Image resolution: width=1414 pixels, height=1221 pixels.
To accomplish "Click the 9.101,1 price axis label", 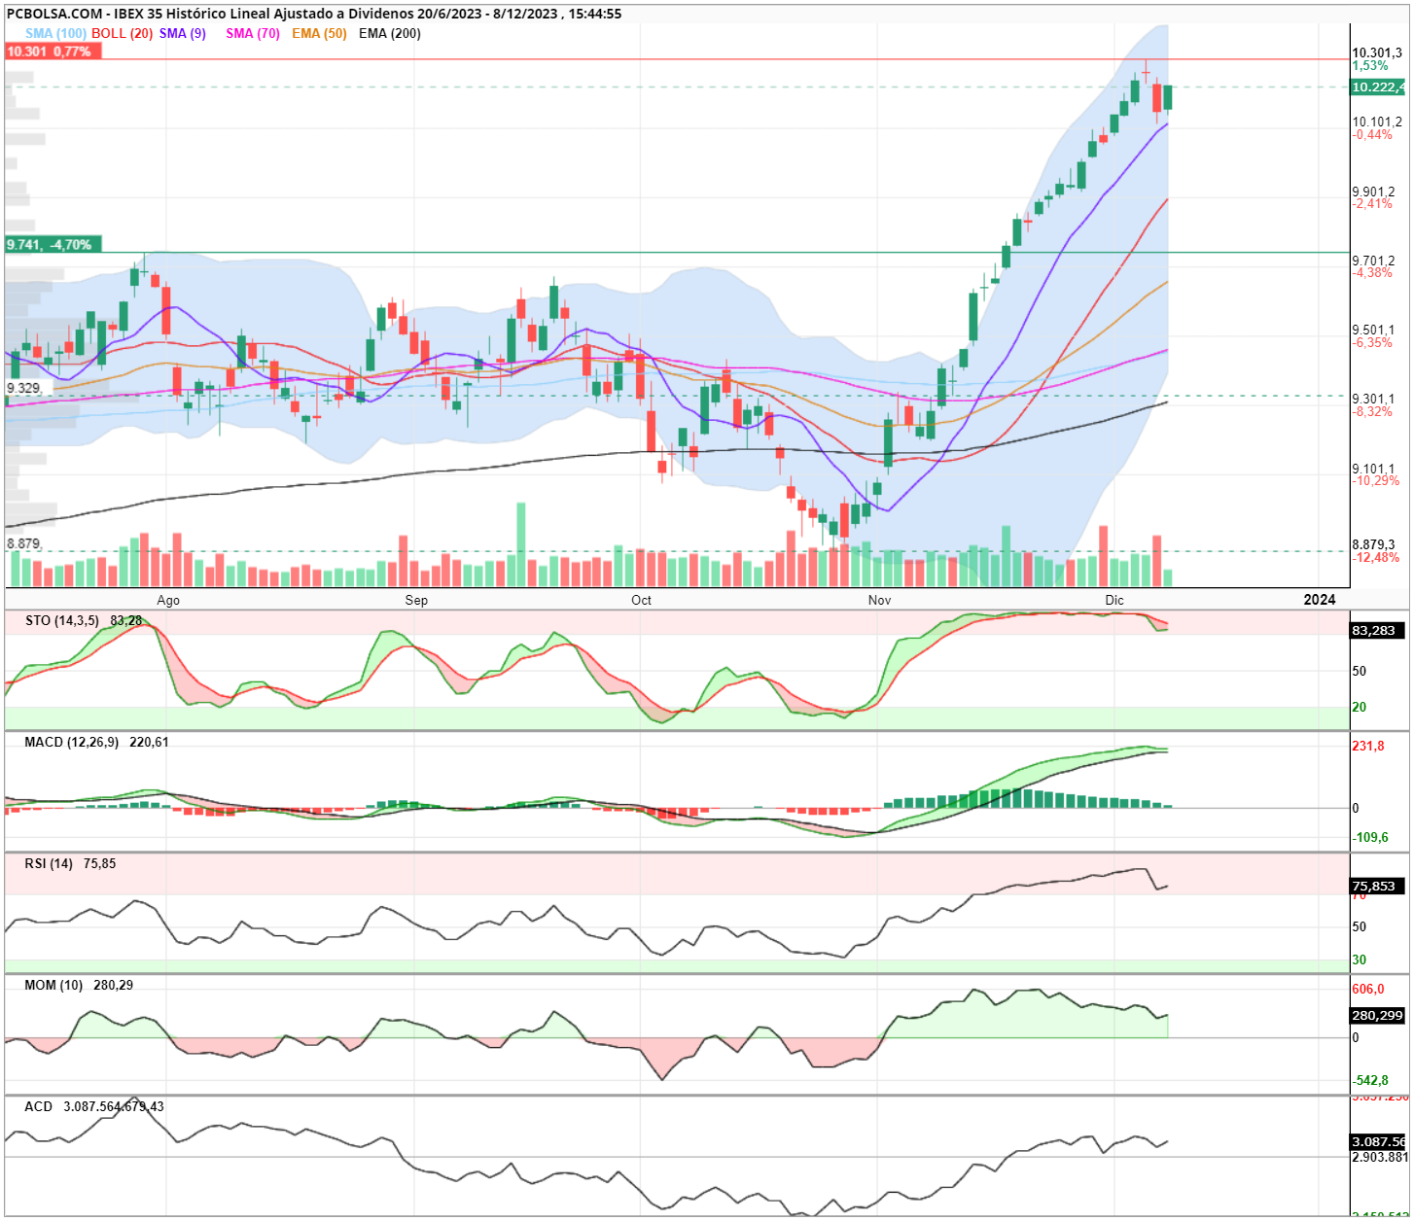I will [1374, 469].
